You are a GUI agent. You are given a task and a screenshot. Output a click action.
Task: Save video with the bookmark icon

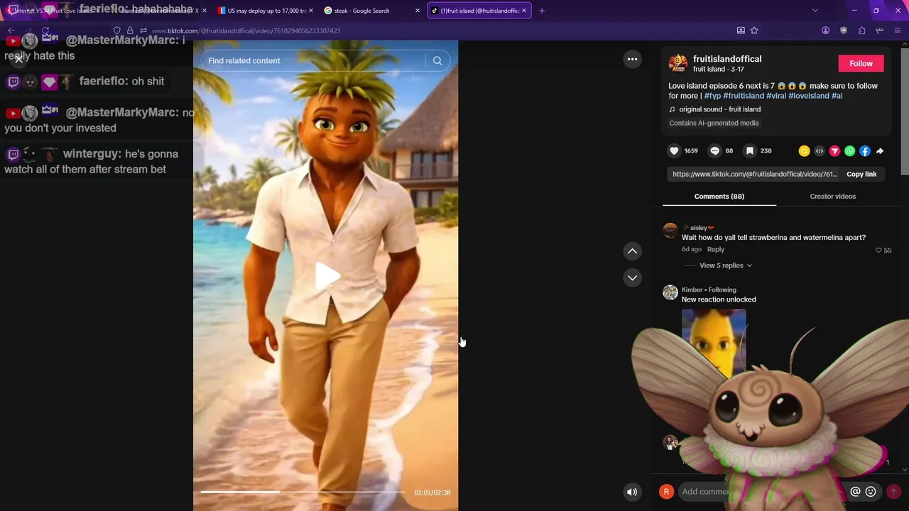pyautogui.click(x=749, y=150)
